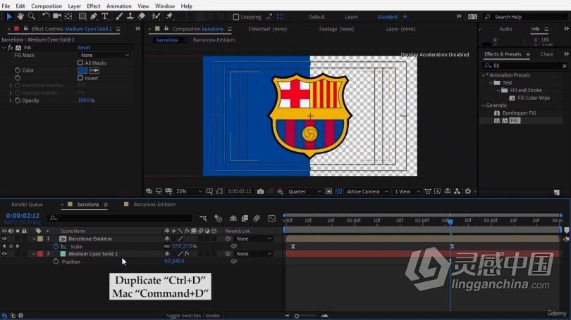Select the Rotation tool
This screenshot has height=320, width=571.
tap(46, 16)
